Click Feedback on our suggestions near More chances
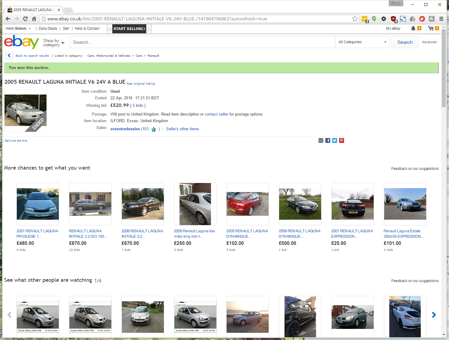 [415, 169]
